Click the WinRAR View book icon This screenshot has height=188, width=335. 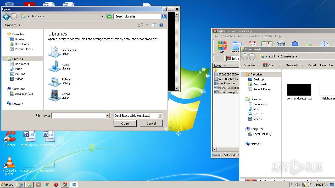(x=267, y=43)
